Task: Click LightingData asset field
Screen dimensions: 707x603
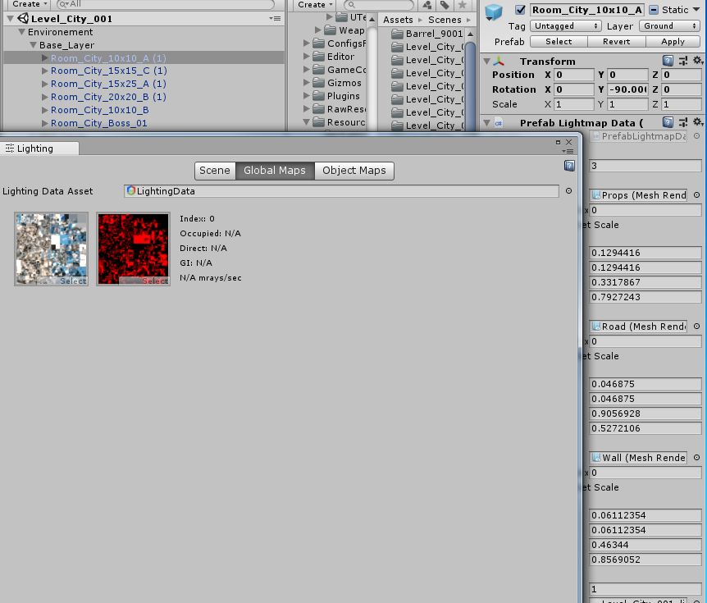Action: coord(341,191)
